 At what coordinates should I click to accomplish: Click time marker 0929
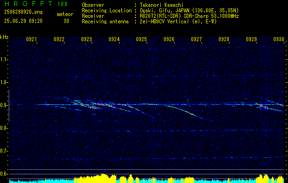click(x=251, y=39)
